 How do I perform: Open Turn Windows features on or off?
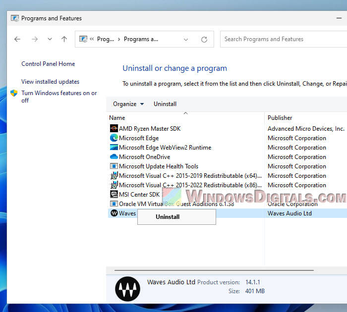click(59, 97)
